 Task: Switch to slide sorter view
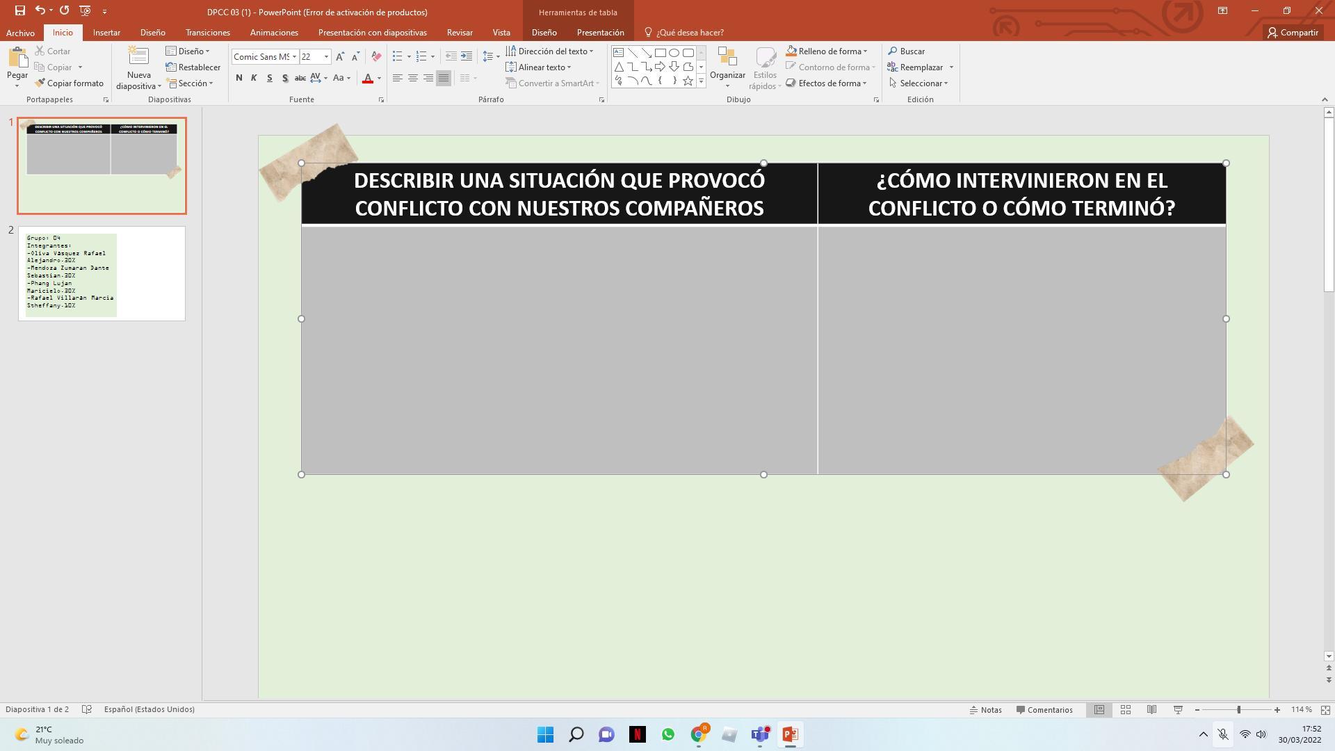click(1125, 710)
